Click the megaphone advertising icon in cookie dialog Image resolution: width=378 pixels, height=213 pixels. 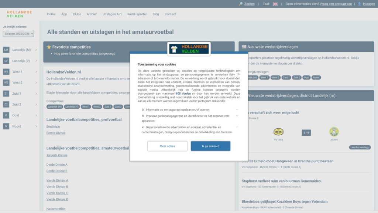[x=143, y=127]
